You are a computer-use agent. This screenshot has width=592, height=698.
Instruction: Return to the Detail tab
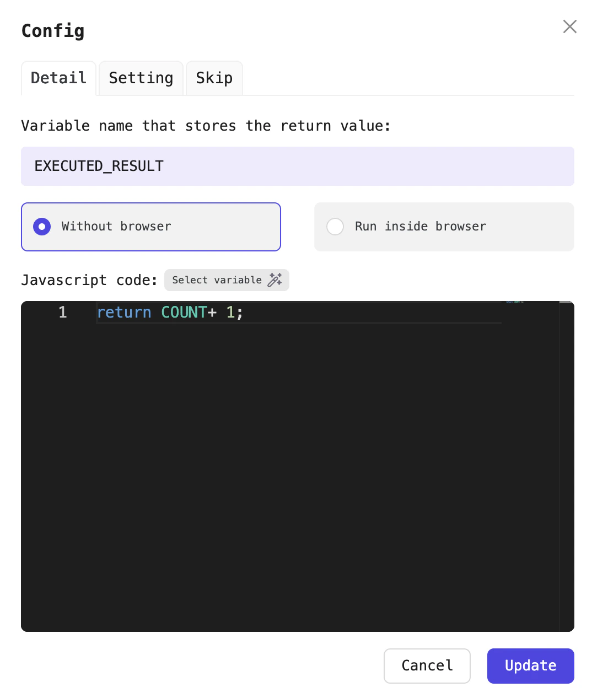[58, 78]
